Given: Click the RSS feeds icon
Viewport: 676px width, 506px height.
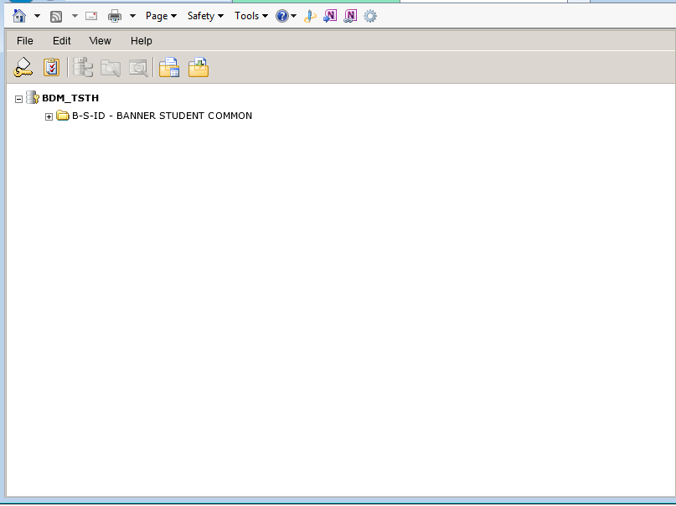Looking at the screenshot, I should [56, 16].
